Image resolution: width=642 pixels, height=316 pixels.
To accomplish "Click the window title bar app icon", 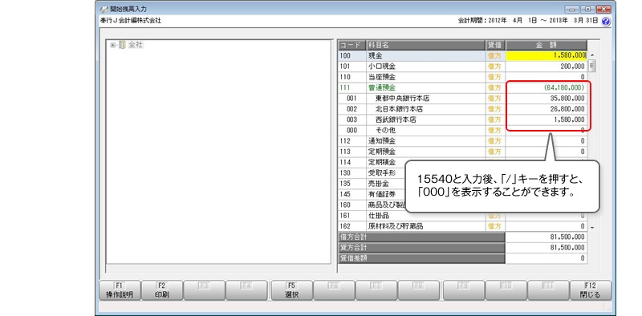I will (104, 9).
